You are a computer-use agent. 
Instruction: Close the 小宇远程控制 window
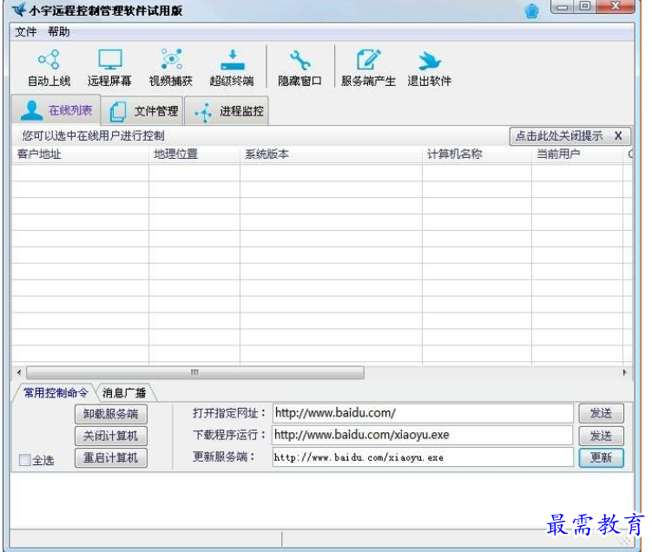[616, 6]
